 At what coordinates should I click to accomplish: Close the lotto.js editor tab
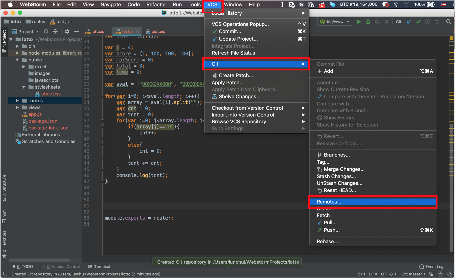pyautogui.click(x=108, y=31)
